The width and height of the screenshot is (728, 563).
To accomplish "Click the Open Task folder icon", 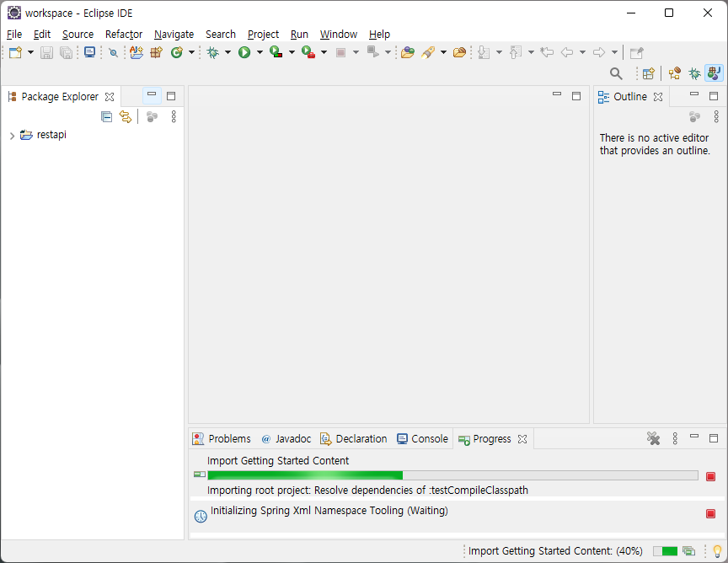I will coord(459,52).
